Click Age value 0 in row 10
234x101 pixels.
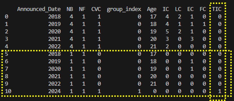(x=155, y=91)
